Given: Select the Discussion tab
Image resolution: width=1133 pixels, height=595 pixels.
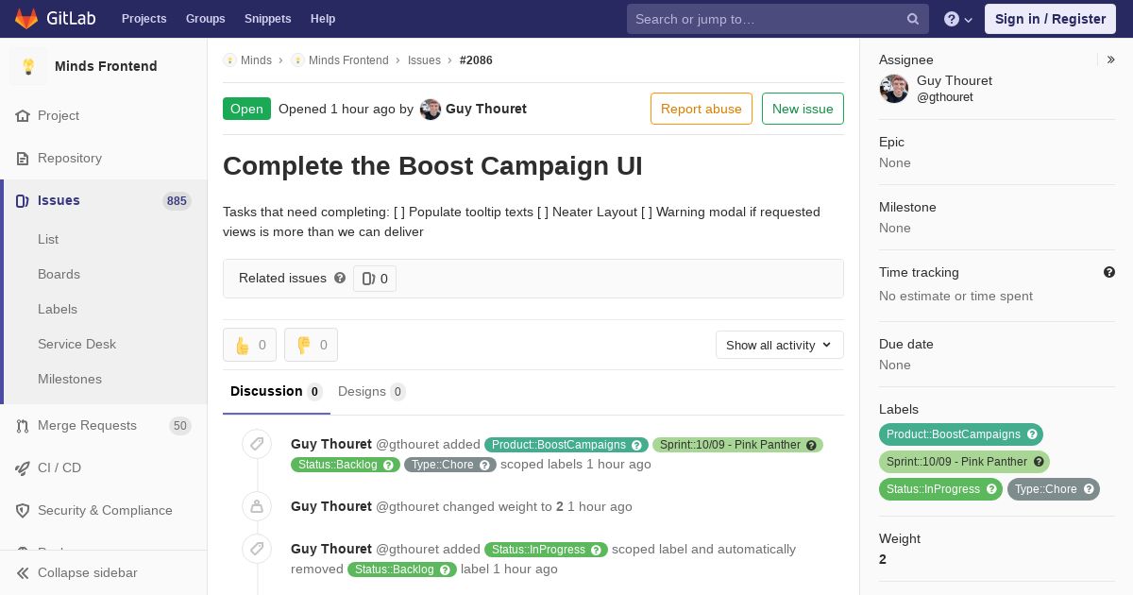Looking at the screenshot, I should coord(277,391).
